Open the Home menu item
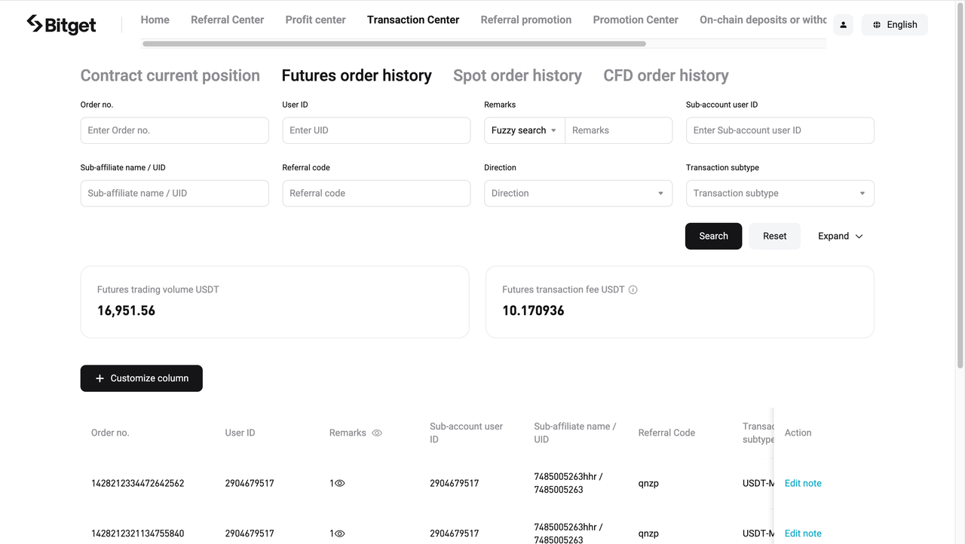The width and height of the screenshot is (965, 544). (x=155, y=20)
